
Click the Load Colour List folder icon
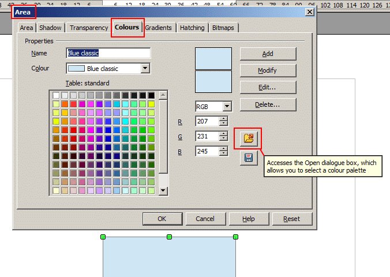(x=249, y=138)
